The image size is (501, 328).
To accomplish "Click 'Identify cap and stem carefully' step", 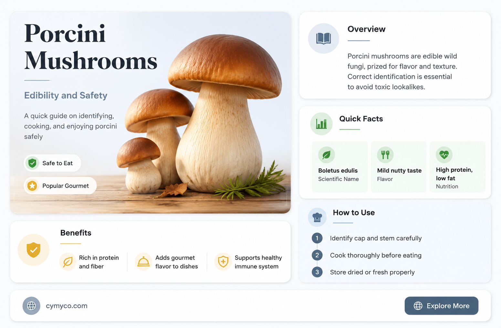I will [x=376, y=238].
